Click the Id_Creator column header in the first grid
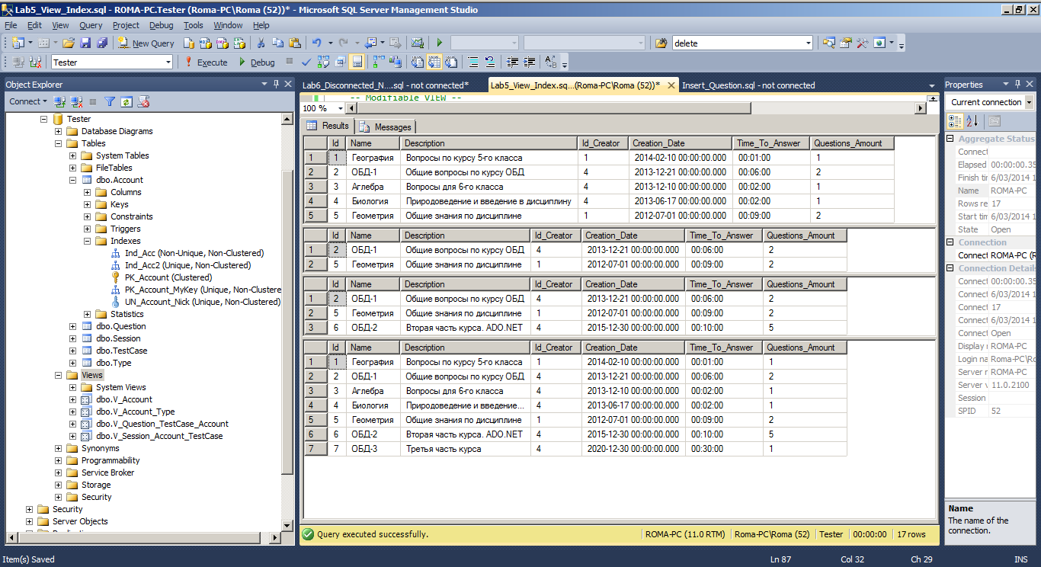This screenshot has height=567, width=1041. [603, 143]
